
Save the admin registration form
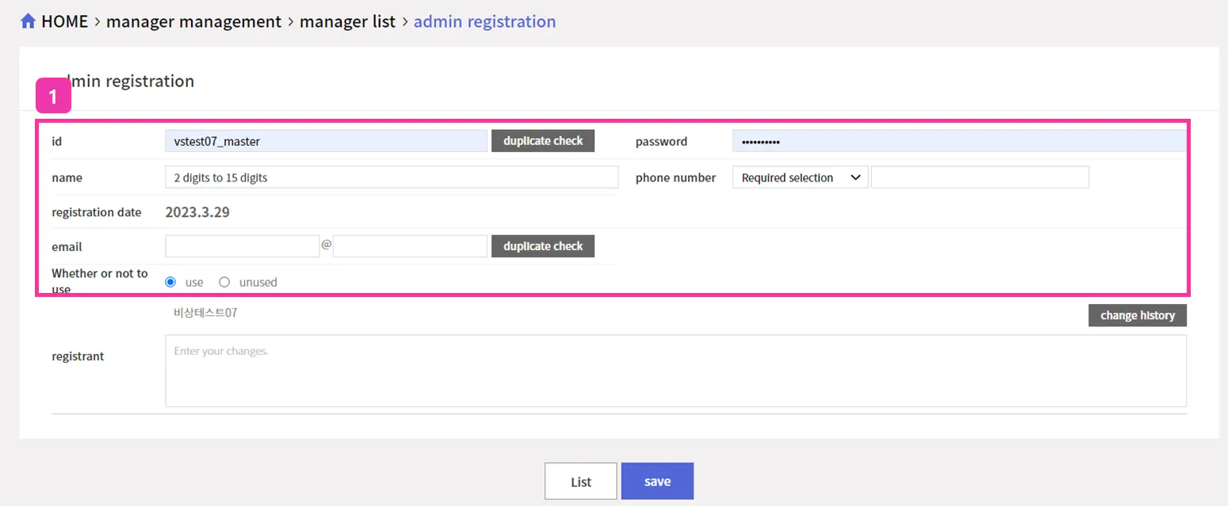pyautogui.click(x=657, y=481)
